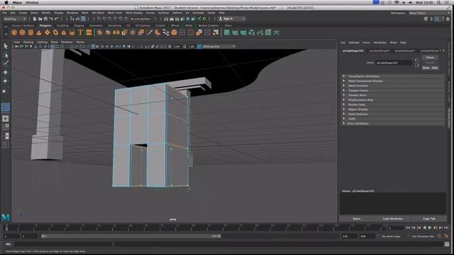Expand Tangent Space section
454x255 pixels.
click(x=393, y=91)
